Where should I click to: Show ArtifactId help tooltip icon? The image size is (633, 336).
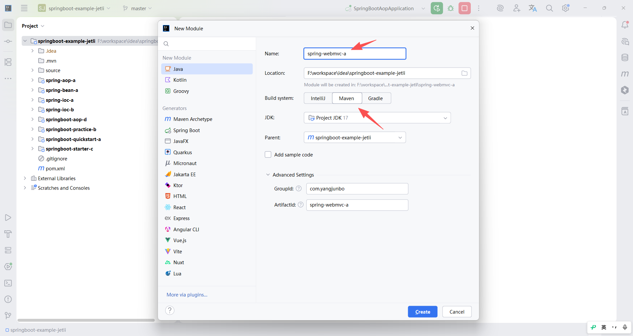301,205
